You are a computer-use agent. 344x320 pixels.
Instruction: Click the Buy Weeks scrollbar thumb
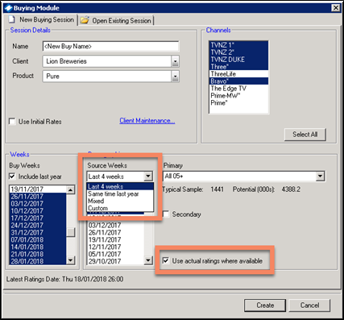click(x=70, y=232)
